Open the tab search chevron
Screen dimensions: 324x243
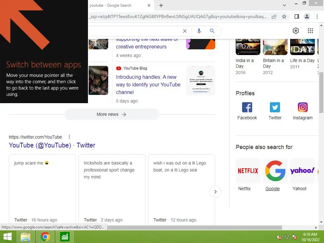(284, 5)
